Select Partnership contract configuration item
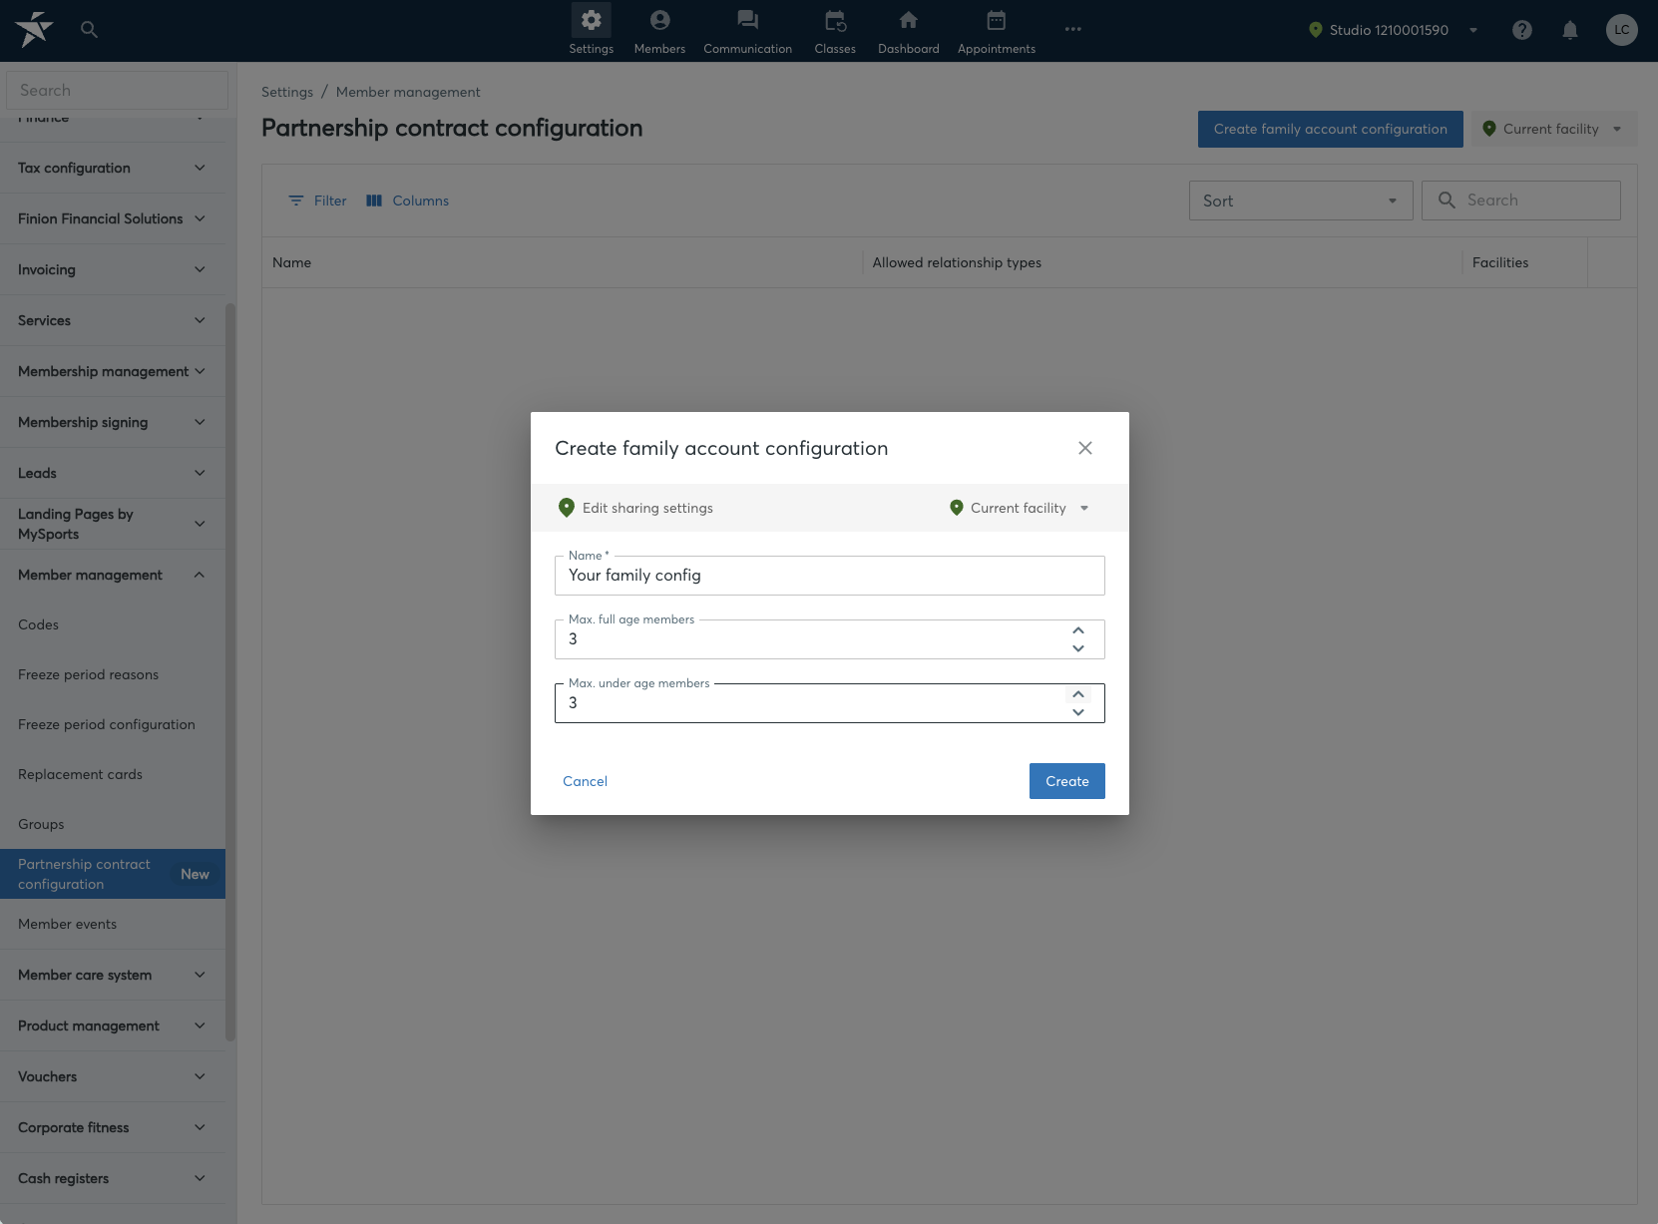Viewport: 1658px width, 1224px height. point(113,874)
